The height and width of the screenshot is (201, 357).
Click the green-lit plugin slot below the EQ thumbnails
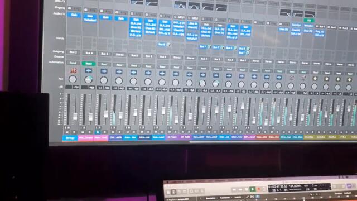[309, 20]
